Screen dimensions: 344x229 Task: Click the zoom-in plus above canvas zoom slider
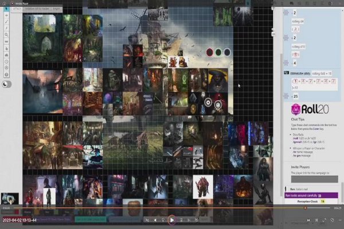click(x=273, y=9)
